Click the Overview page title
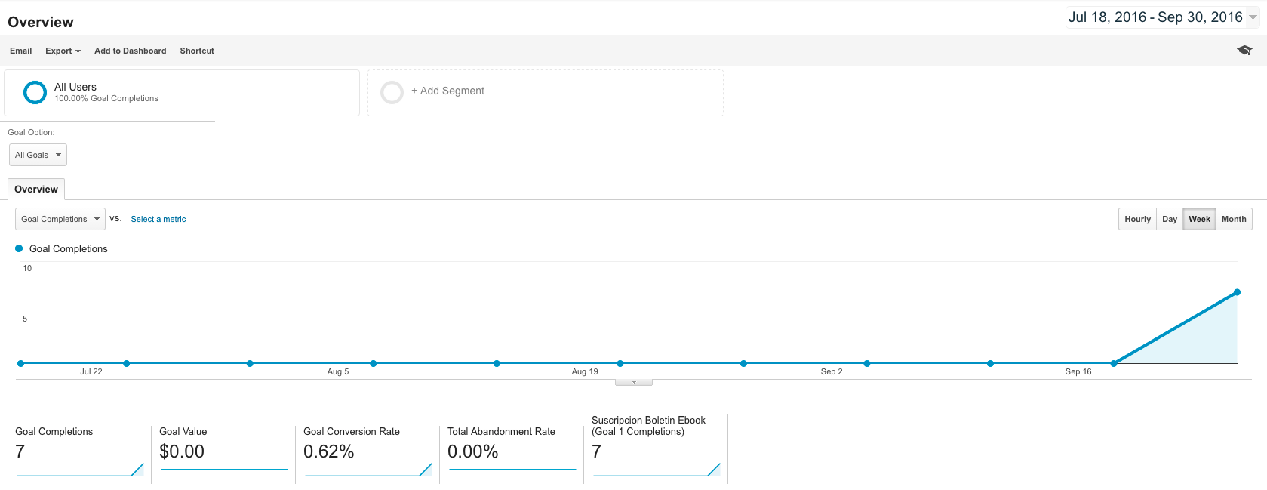1267x490 pixels. click(x=41, y=22)
